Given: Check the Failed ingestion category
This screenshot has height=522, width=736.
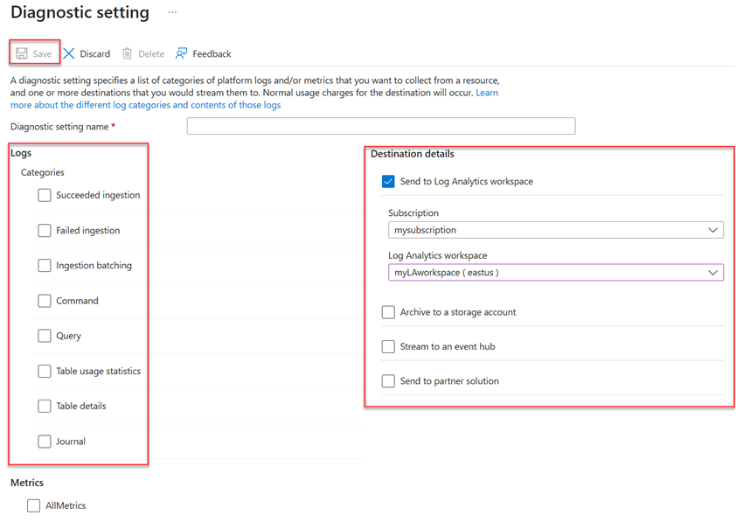Looking at the screenshot, I should tap(44, 230).
